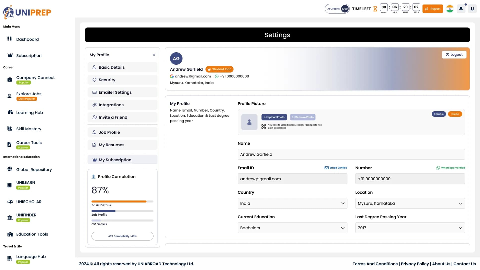
Task: Click the AG profile avatar
Action: point(176,58)
